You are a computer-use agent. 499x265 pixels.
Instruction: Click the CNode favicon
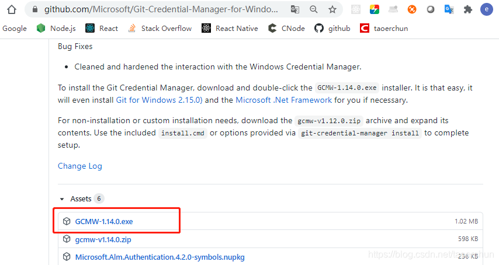[x=272, y=28]
